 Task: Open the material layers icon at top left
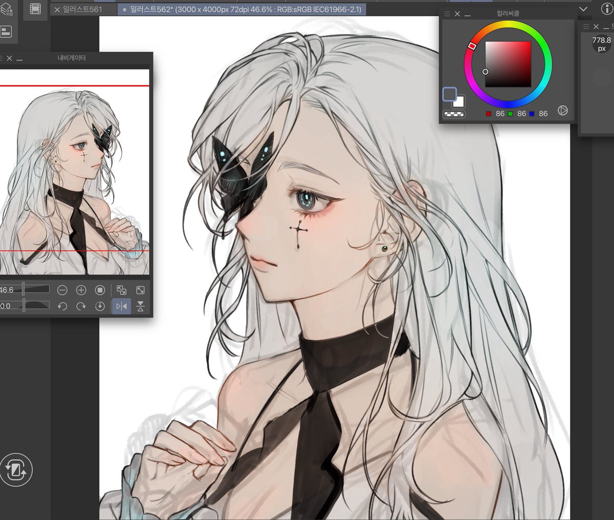(7, 8)
